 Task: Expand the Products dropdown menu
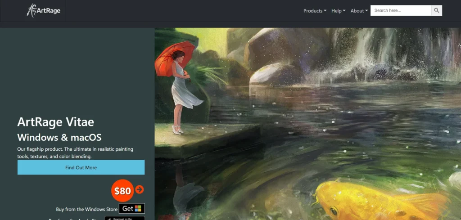[315, 11]
